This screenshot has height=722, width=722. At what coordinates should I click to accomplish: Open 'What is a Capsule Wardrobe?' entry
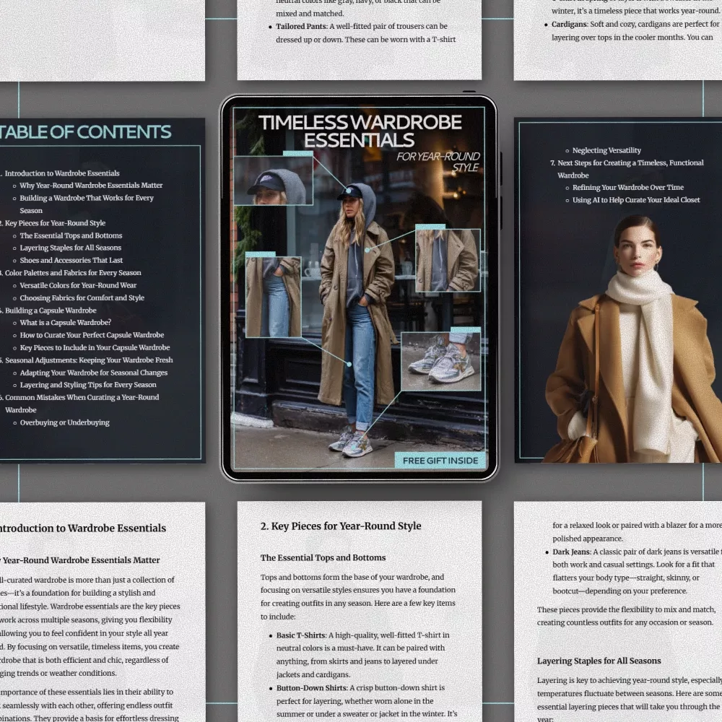point(65,323)
